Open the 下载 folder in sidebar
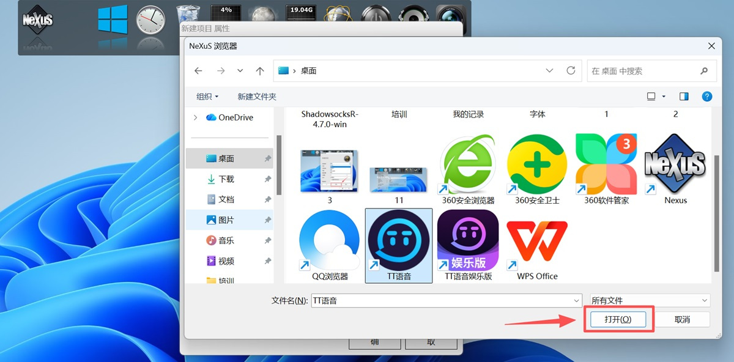 [226, 179]
